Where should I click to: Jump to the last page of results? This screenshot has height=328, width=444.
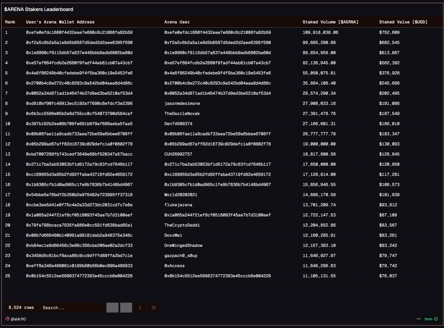[154, 308]
